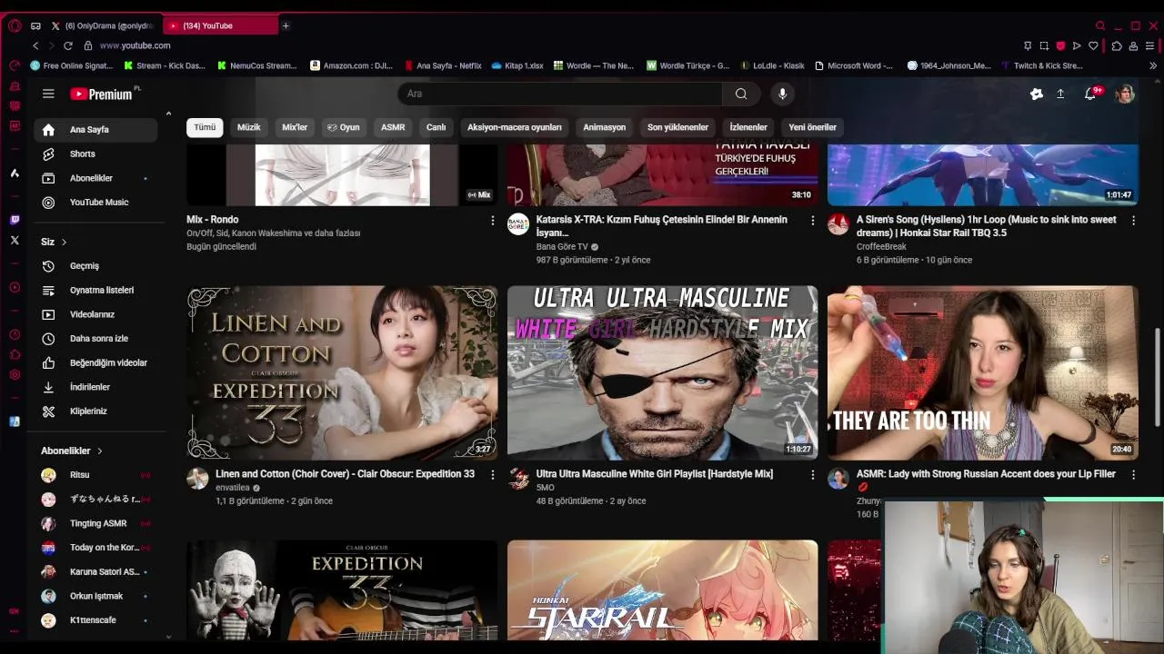
Task: Select the Animasyon filter chip
Action: click(605, 127)
